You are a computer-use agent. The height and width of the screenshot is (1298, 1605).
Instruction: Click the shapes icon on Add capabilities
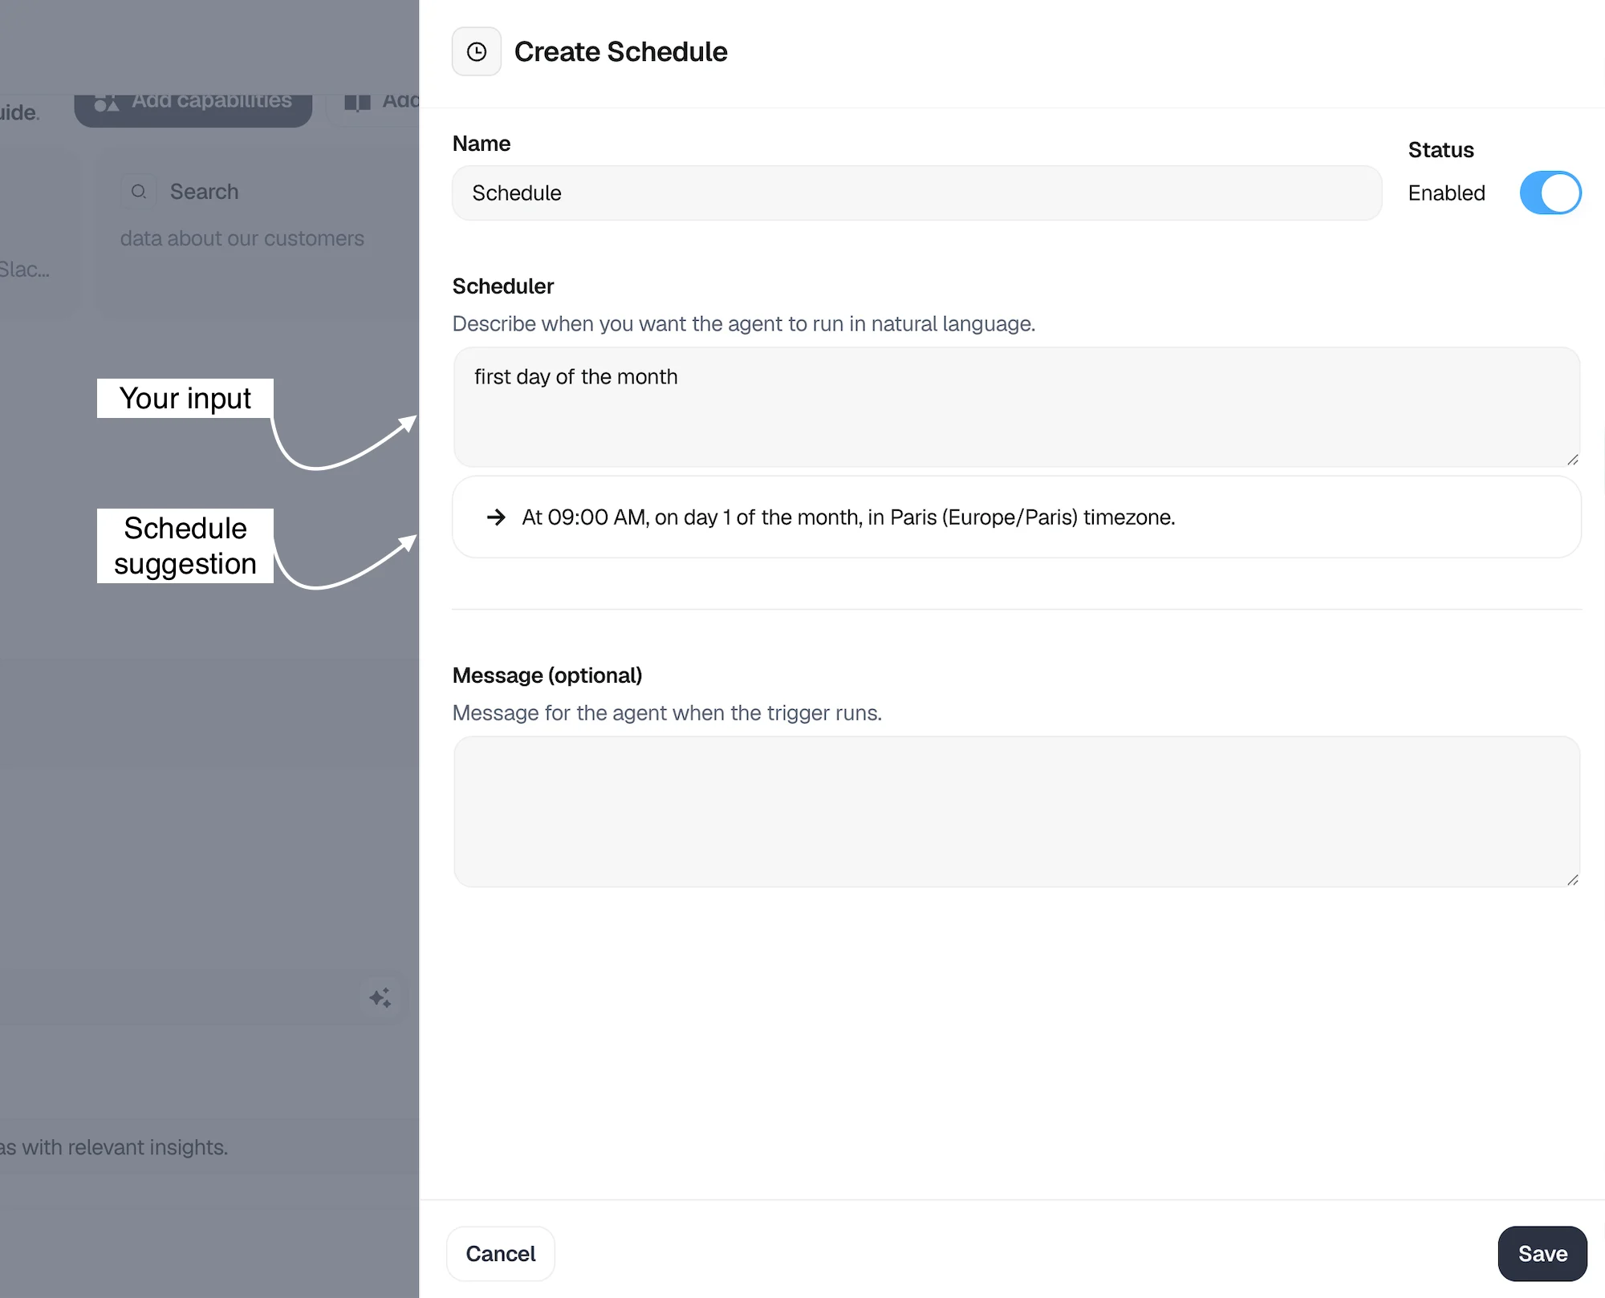[x=107, y=101]
